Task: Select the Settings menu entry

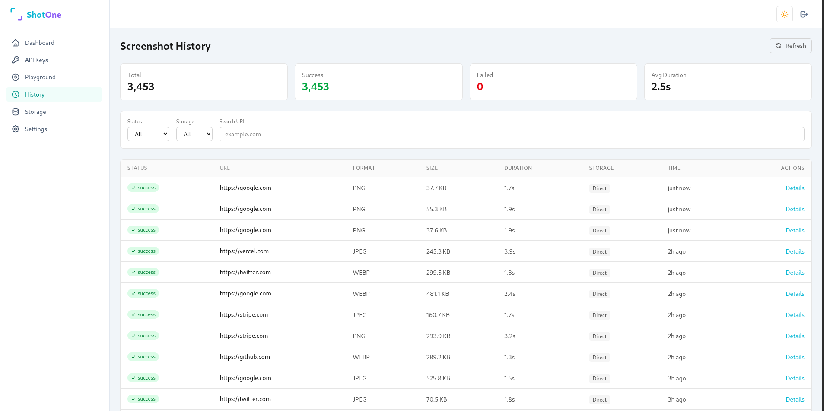Action: [x=36, y=129]
